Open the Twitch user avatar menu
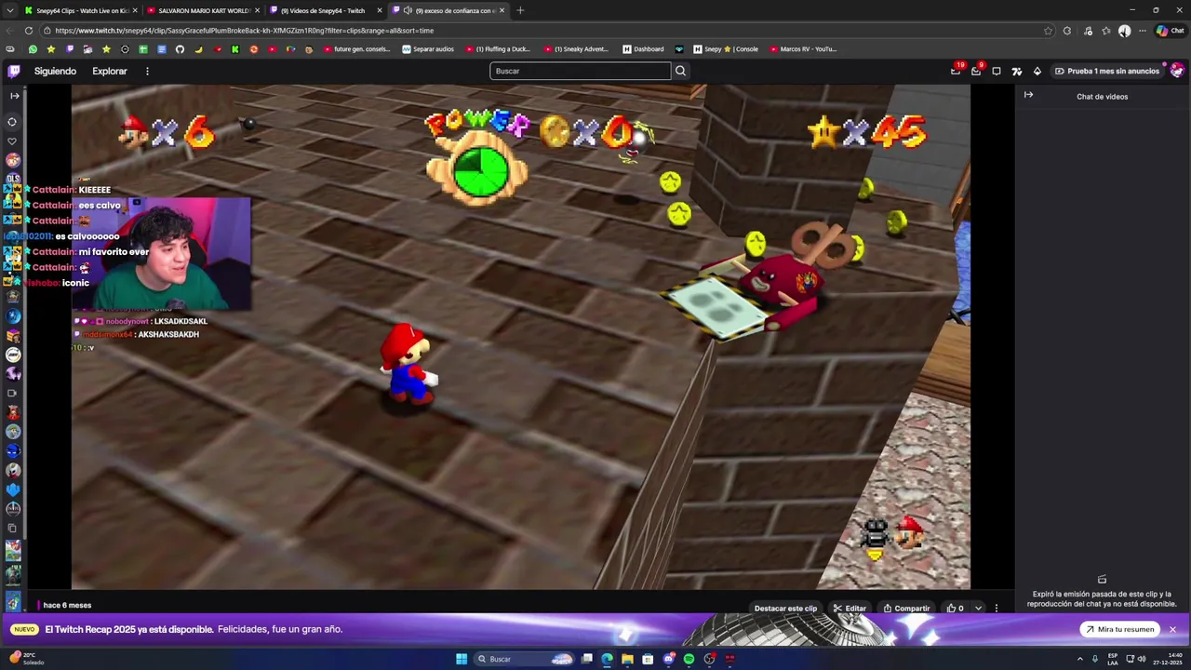This screenshot has width=1191, height=670. tap(1177, 71)
